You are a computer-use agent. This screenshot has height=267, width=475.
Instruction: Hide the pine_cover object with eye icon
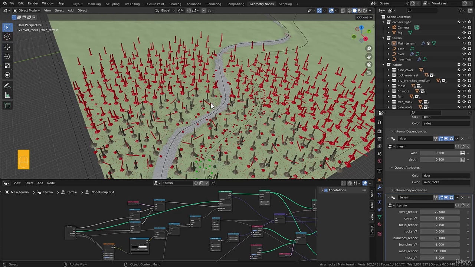coord(464,70)
